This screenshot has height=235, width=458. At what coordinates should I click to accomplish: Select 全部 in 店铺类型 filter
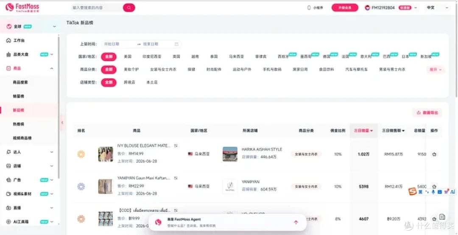(109, 82)
